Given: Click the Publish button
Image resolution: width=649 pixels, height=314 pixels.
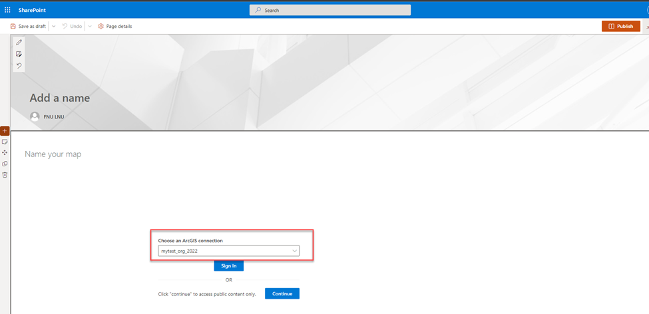Looking at the screenshot, I should click(621, 26).
